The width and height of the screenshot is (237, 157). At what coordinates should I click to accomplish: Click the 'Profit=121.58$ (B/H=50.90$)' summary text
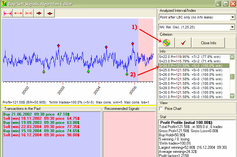[25, 103]
